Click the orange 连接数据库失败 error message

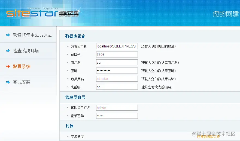[208, 137]
